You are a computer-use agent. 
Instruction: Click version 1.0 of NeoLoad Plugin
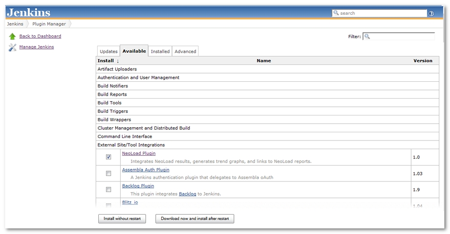(x=416, y=157)
